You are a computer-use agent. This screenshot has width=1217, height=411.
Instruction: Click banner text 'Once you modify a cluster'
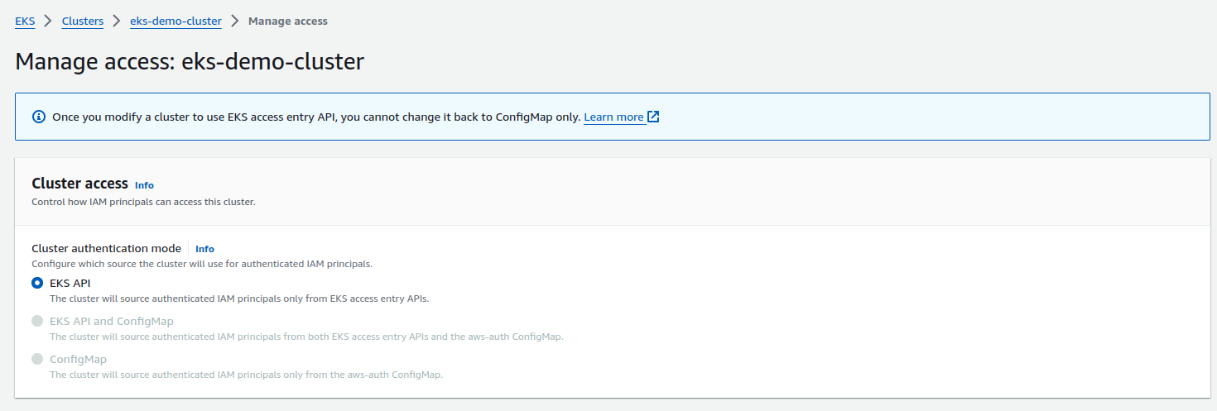[x=316, y=117]
